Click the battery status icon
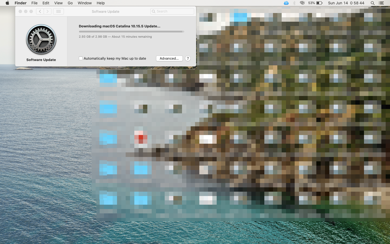Screen dimensions: 390x244 319,3
